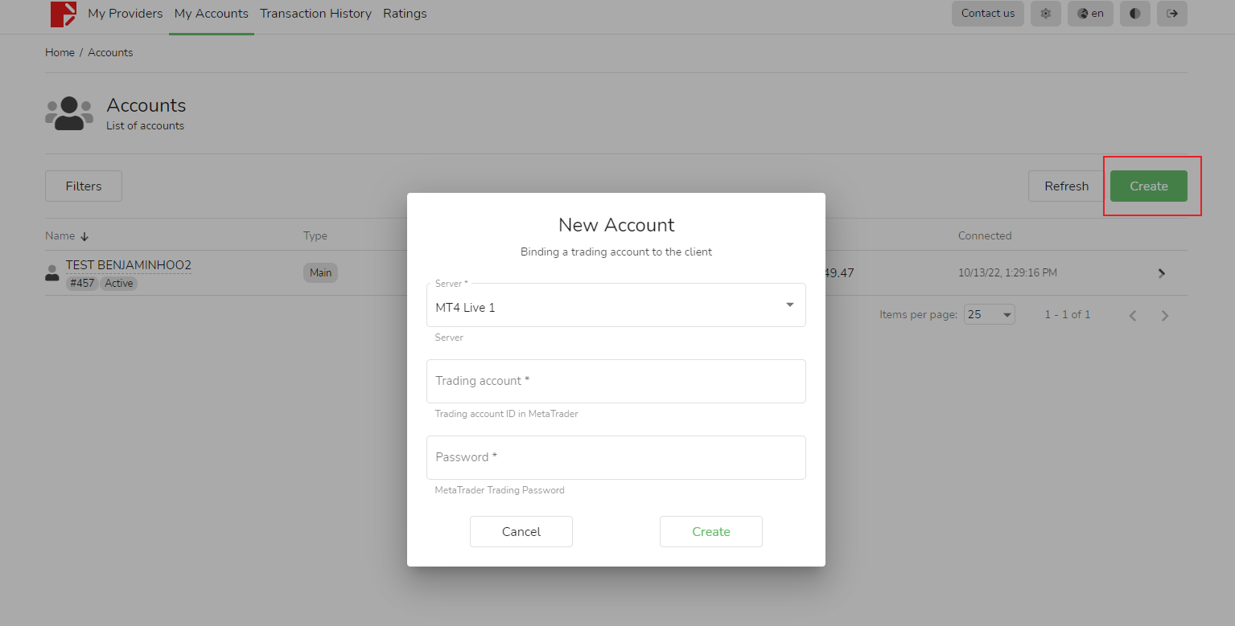Image resolution: width=1235 pixels, height=626 pixels.
Task: Toggle dark mode contrast icon
Action: coord(1134,14)
